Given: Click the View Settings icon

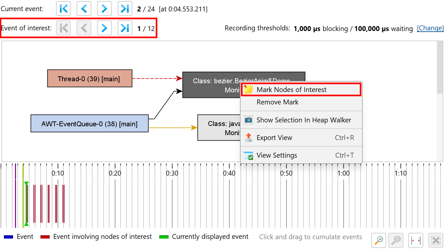Looking at the screenshot, I should tap(248, 155).
